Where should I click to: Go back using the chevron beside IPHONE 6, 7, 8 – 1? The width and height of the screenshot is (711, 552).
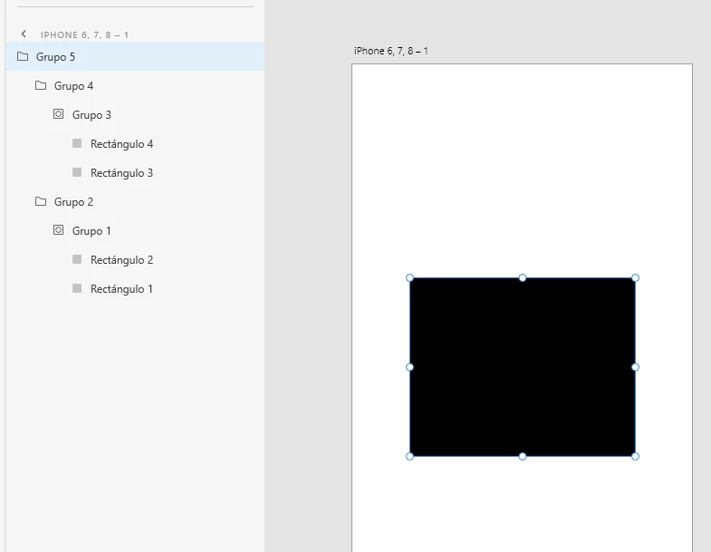(x=24, y=34)
